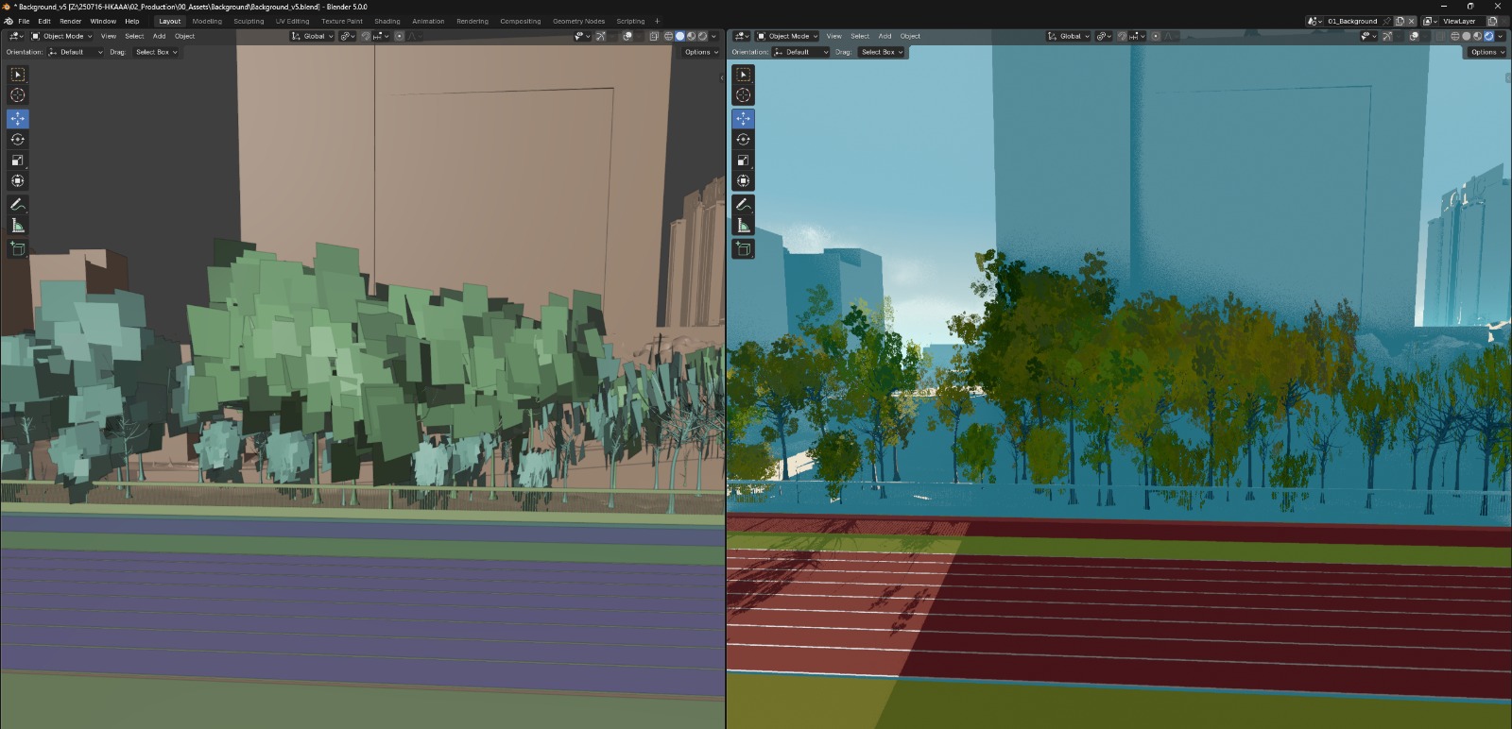Activate the Annotate tool in left viewport

click(x=18, y=205)
